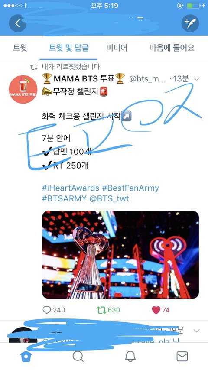Tap the reply speech bubble icon

pos(47,310)
